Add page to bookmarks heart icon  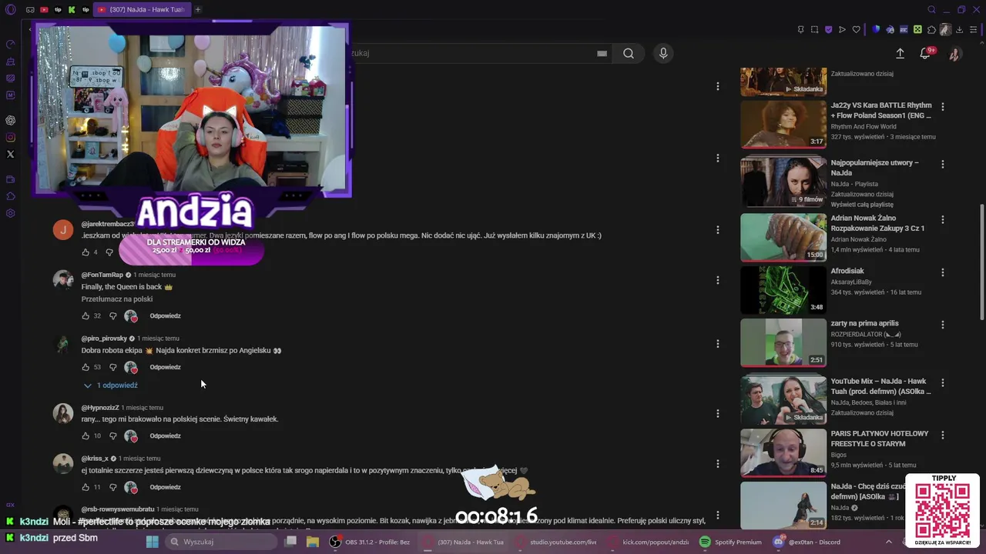coord(856,30)
